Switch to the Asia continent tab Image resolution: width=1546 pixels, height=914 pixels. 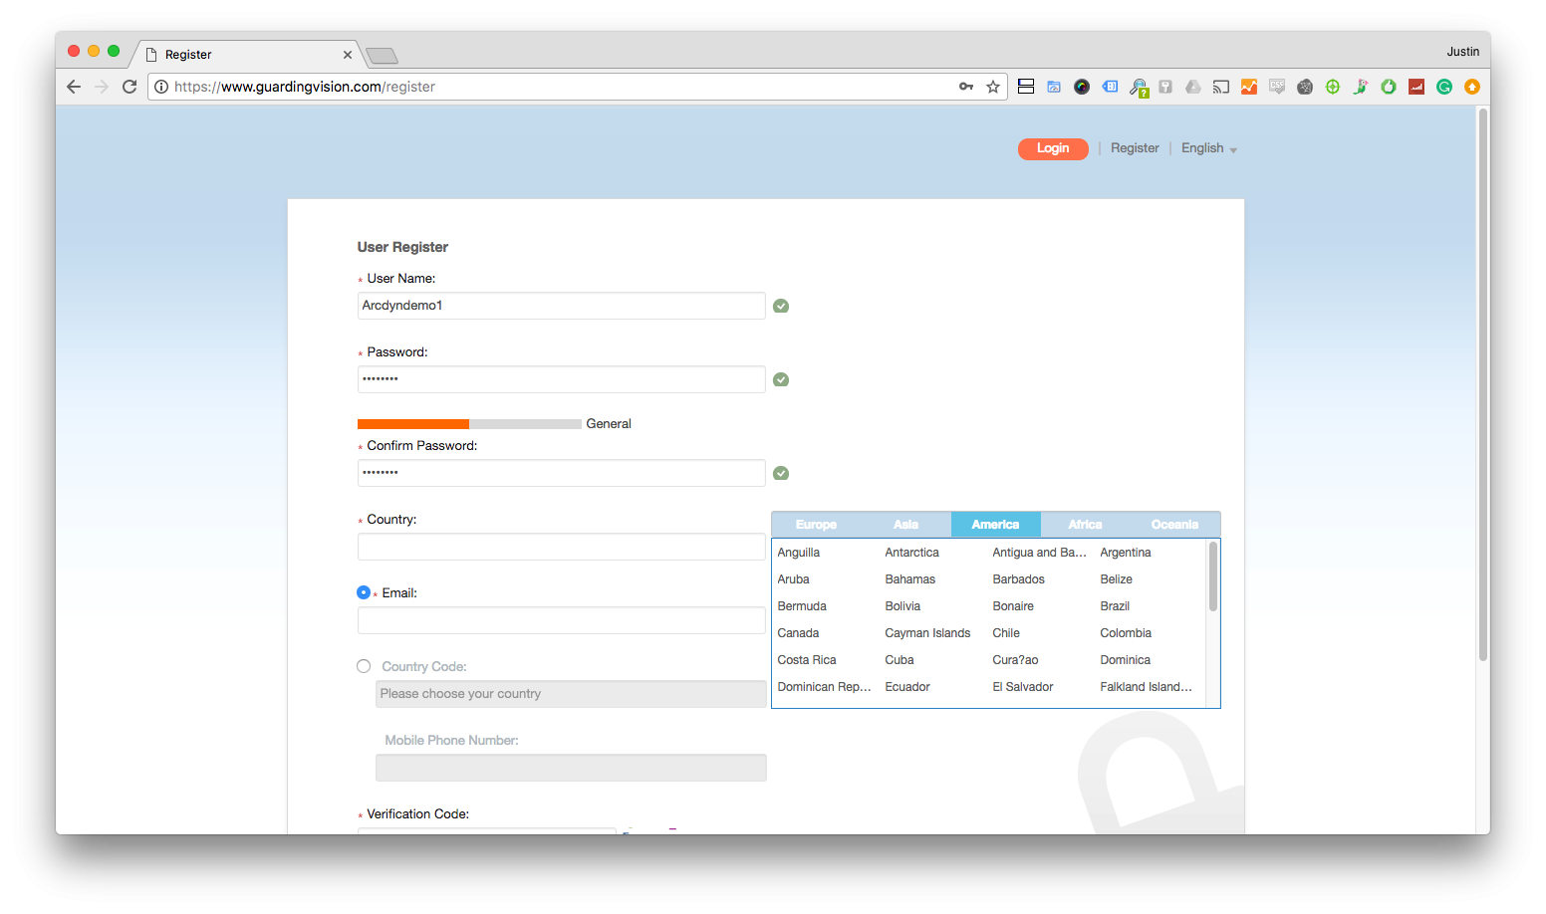coord(905,525)
